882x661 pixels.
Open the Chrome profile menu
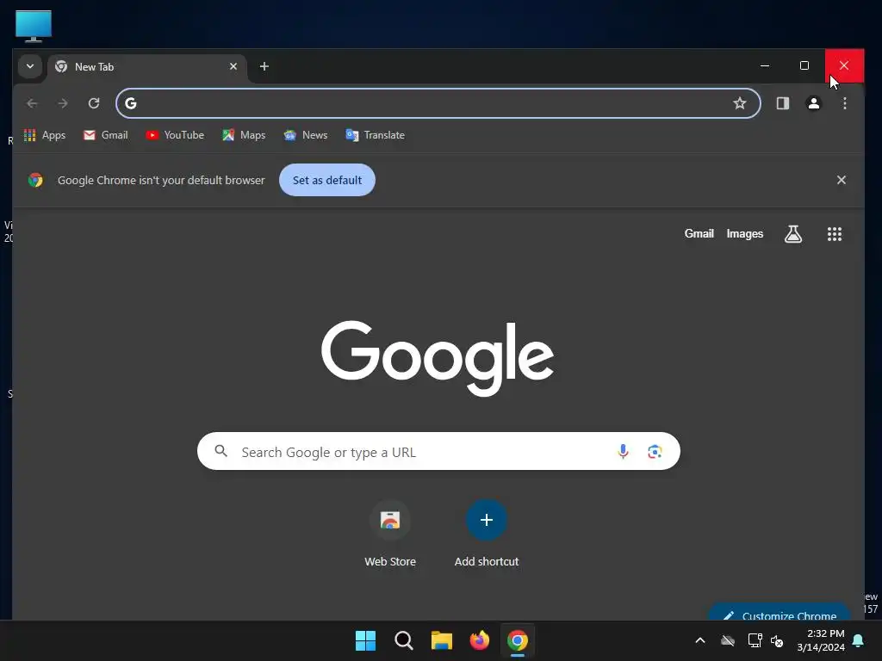813,103
